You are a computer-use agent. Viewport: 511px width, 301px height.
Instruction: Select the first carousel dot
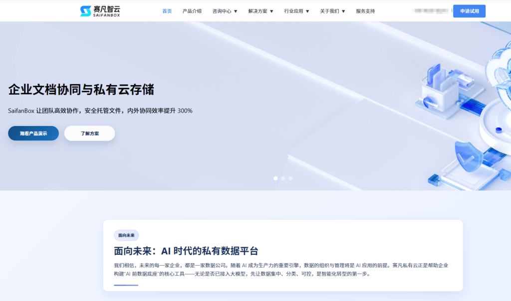[x=275, y=178]
